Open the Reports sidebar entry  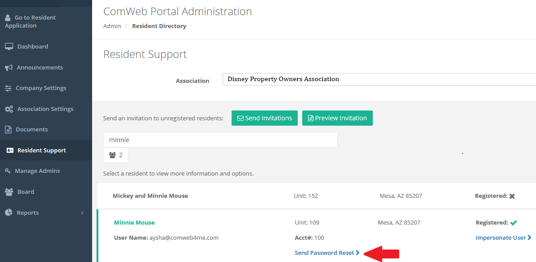(x=28, y=213)
